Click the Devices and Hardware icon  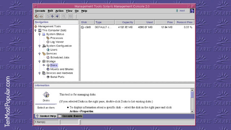(x=44, y=73)
